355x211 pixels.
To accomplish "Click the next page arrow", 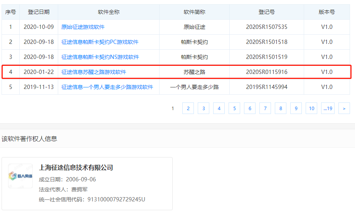I will tap(344, 108).
